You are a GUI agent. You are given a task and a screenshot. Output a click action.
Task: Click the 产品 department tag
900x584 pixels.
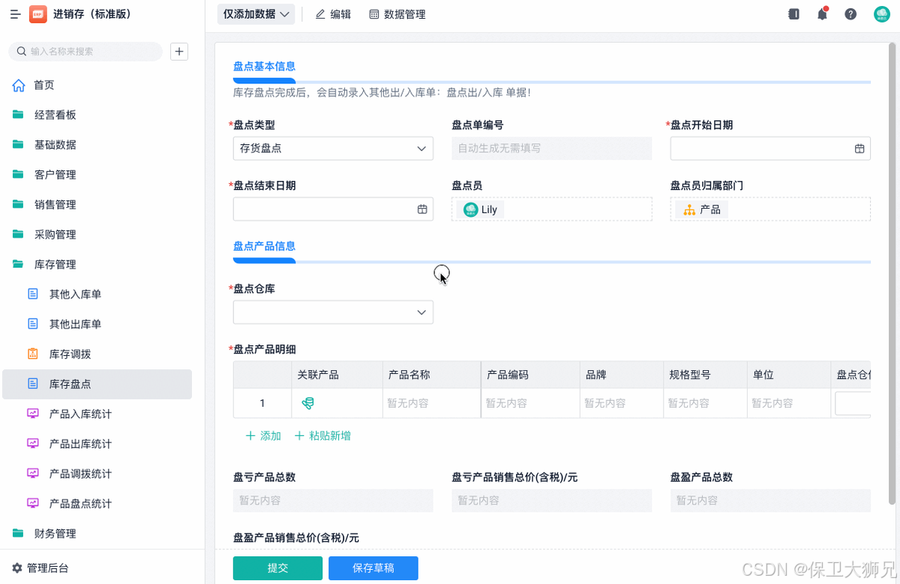click(x=702, y=209)
